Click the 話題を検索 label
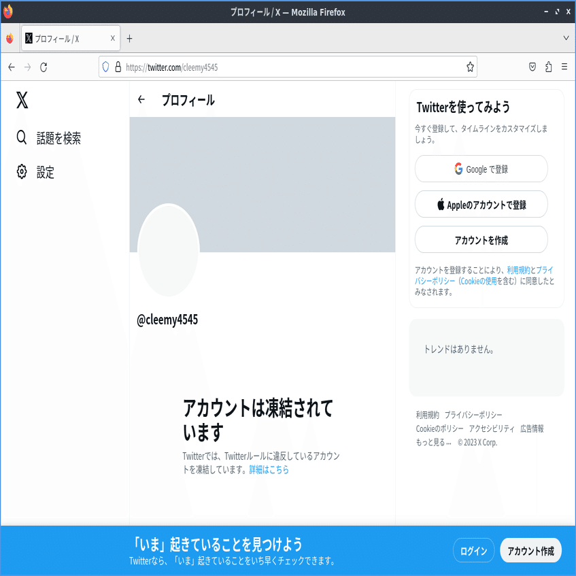 [58, 138]
